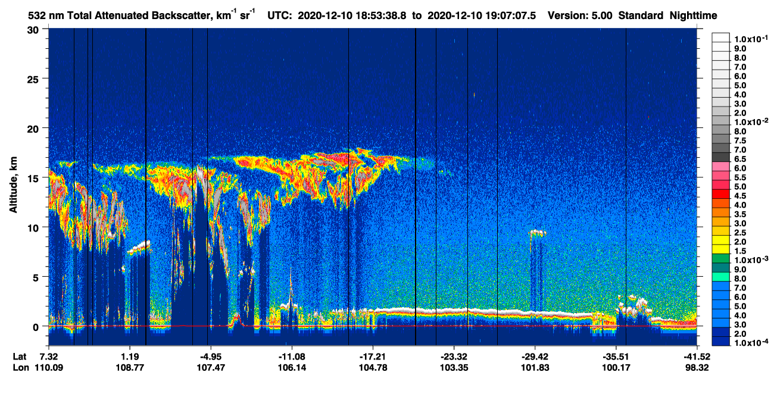Click the end time "2020-12-10 19:07:07.5"
The width and height of the screenshot is (774, 397).
pyautogui.click(x=482, y=15)
